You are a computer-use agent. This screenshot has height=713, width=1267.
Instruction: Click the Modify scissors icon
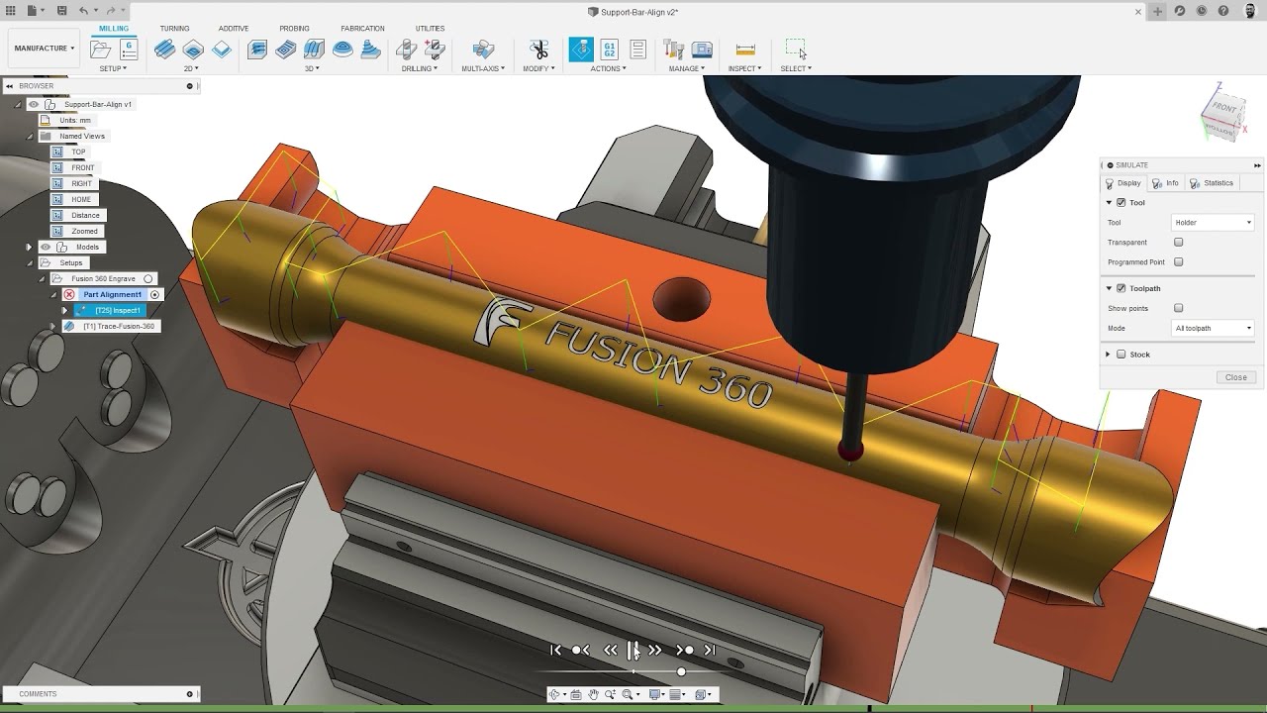pyautogui.click(x=538, y=50)
